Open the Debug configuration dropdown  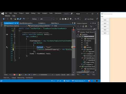35,19
